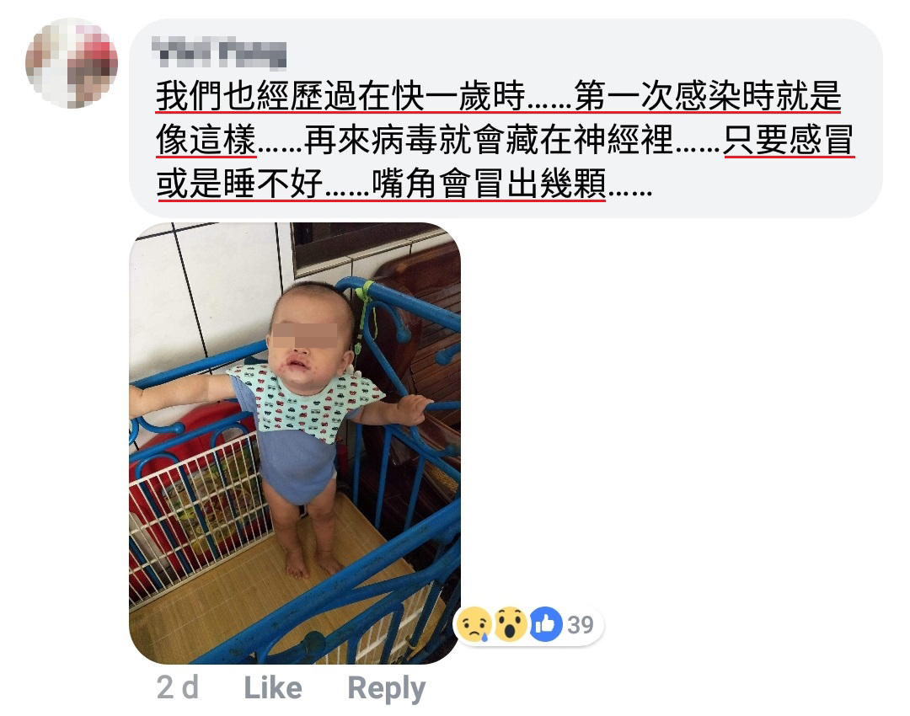910x716 pixels.
Task: Click the comment line mentioning 病毒就會藏在神經裡
Action: (x=505, y=141)
